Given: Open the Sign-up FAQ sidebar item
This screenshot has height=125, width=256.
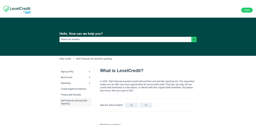Looking at the screenshot, I should 67,72.
